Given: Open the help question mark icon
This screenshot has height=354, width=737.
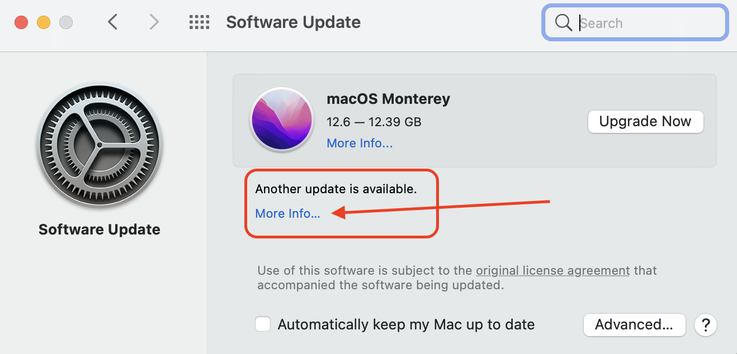Looking at the screenshot, I should [x=705, y=324].
